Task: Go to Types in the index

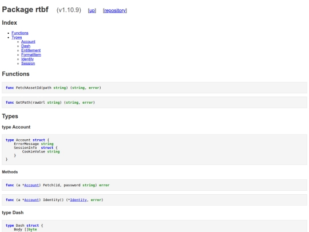Action: pos(17,37)
